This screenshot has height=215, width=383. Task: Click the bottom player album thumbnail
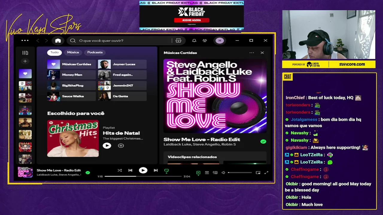click(25, 172)
